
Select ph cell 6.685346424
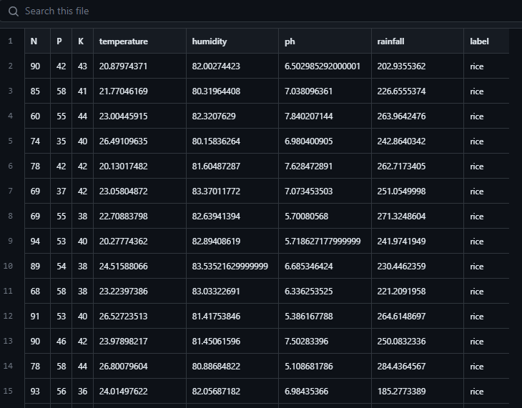(325, 266)
